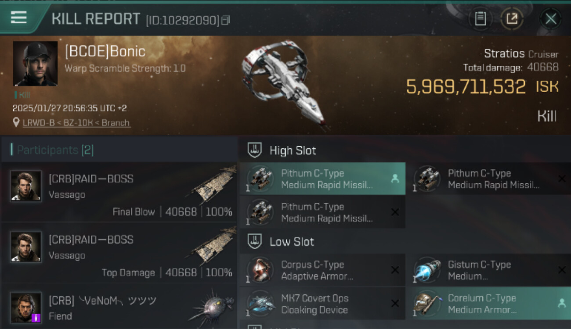Close the kill report window
Screen dimensions: 571x329
pos(551,18)
